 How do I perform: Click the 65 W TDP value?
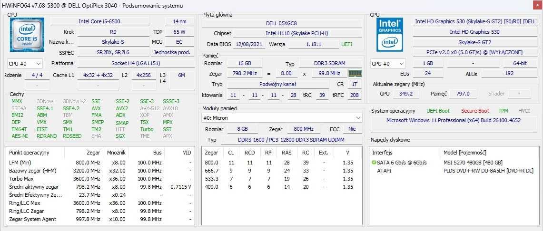(x=179, y=32)
